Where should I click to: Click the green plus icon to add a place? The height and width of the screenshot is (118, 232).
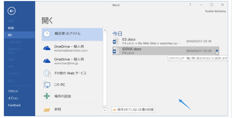tap(47, 96)
